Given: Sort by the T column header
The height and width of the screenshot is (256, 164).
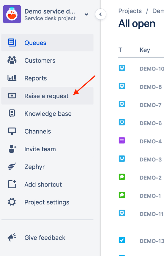Looking at the screenshot, I should [120, 50].
